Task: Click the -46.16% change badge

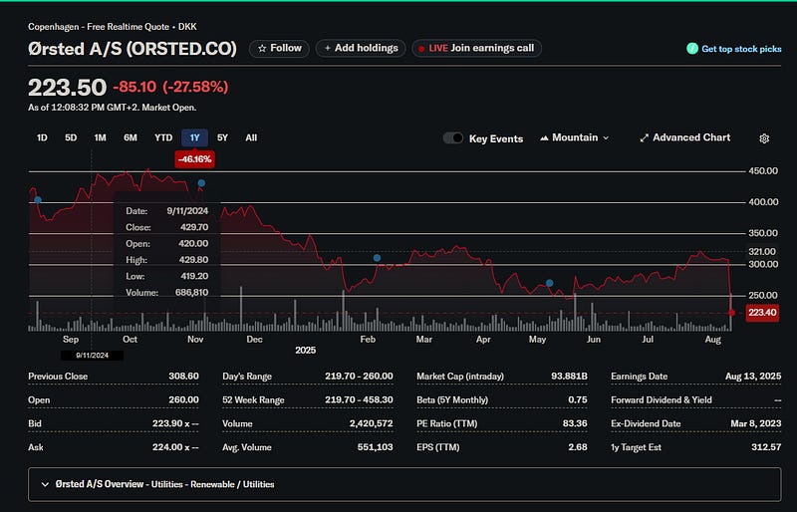Action: tap(194, 159)
